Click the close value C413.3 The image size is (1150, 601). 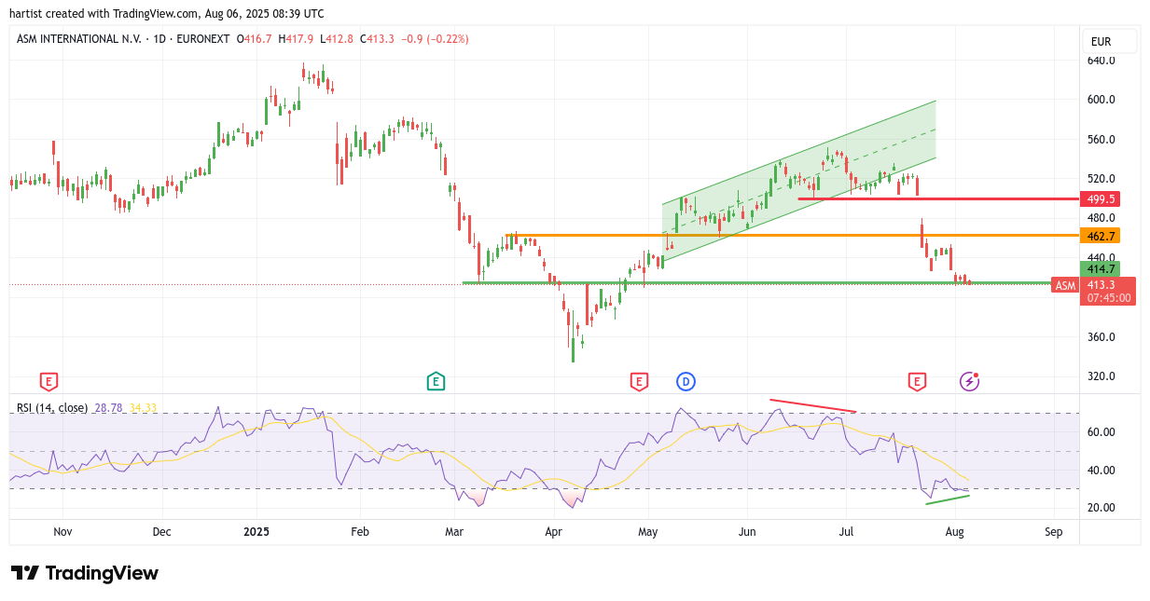click(x=377, y=39)
